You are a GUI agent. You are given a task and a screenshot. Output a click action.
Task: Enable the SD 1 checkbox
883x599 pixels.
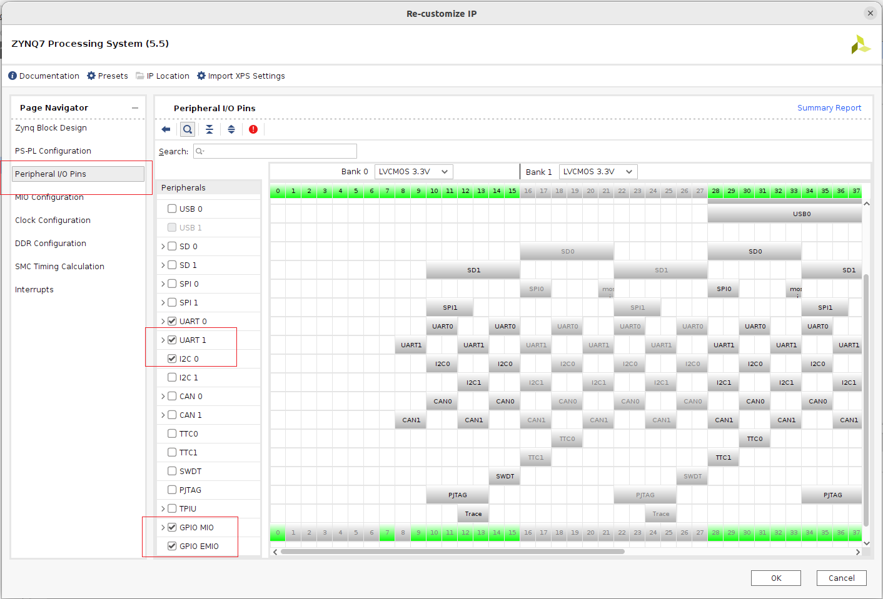point(172,265)
